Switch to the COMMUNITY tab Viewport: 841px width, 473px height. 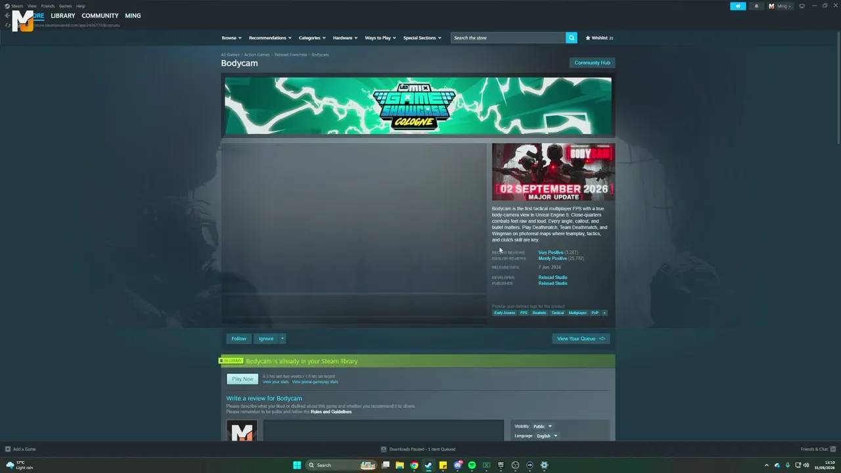pyautogui.click(x=100, y=16)
